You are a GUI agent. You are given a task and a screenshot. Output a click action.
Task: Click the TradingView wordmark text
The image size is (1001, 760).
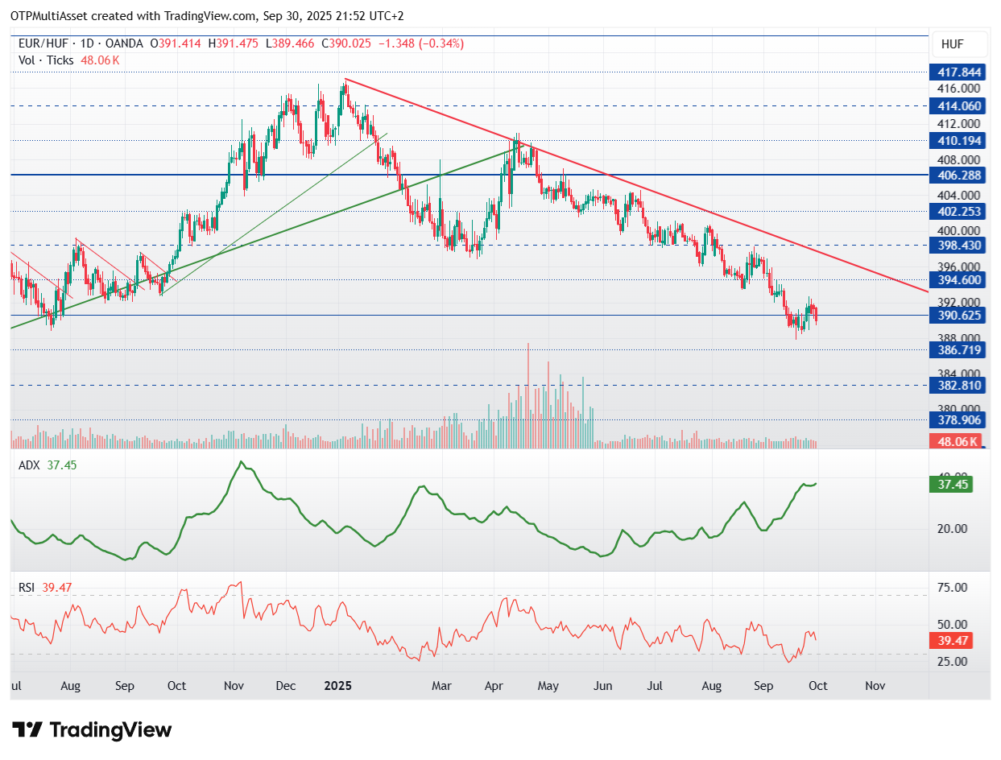[x=110, y=730]
